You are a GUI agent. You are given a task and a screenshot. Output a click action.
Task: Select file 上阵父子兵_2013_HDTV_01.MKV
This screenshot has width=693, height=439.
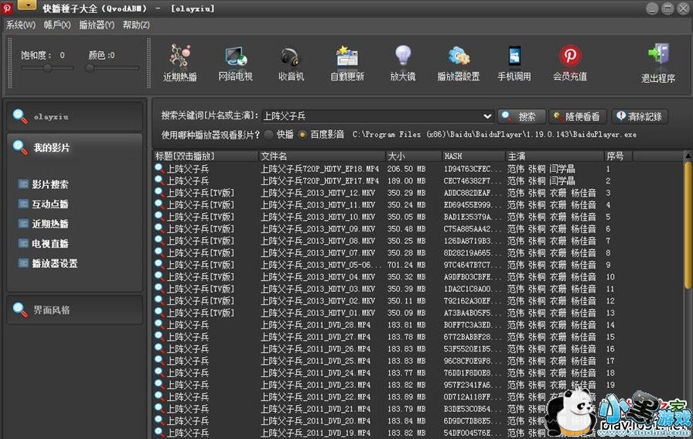(318, 313)
